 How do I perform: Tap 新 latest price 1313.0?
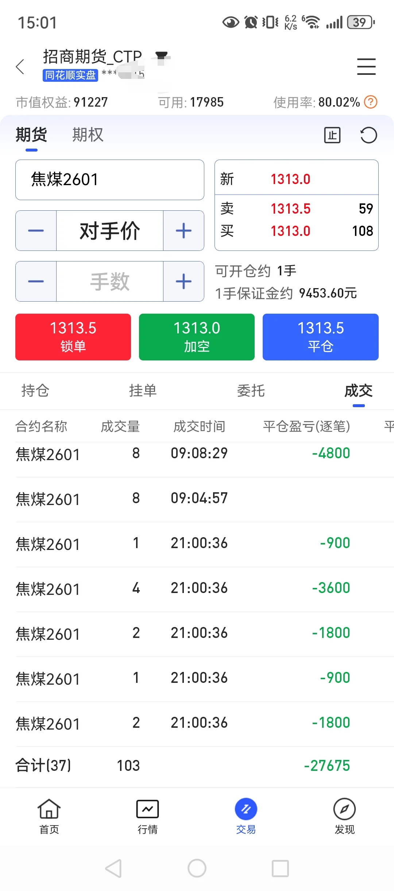(290, 179)
